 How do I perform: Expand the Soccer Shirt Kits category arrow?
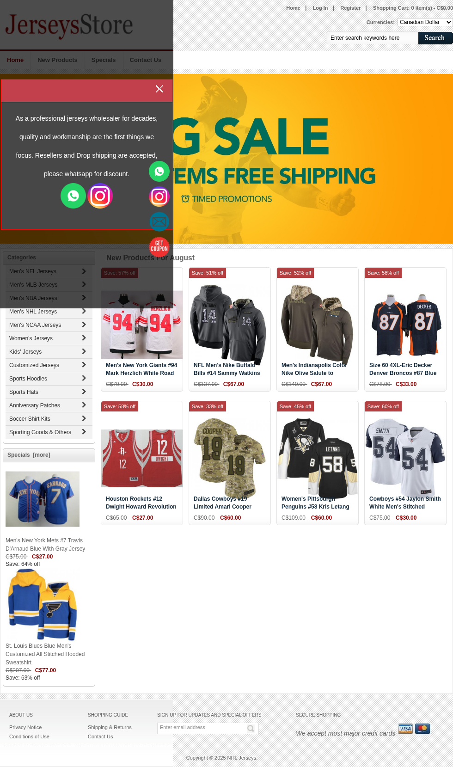84,418
